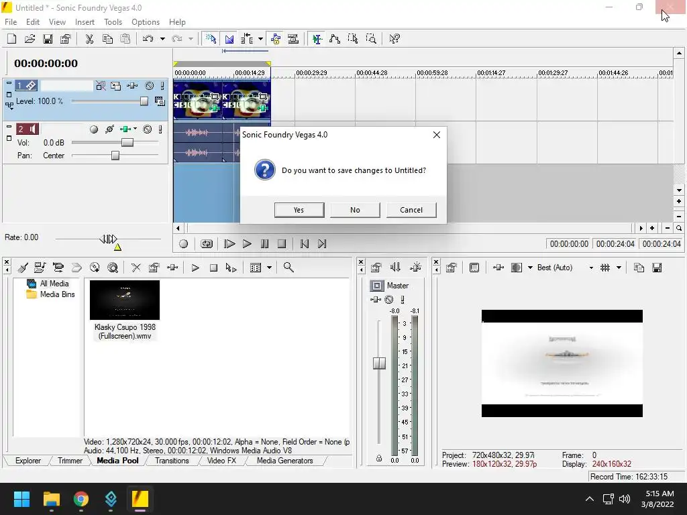687x515 pixels.
Task: Toggle Lock Envelopes to Events
Action: pyautogui.click(x=276, y=39)
